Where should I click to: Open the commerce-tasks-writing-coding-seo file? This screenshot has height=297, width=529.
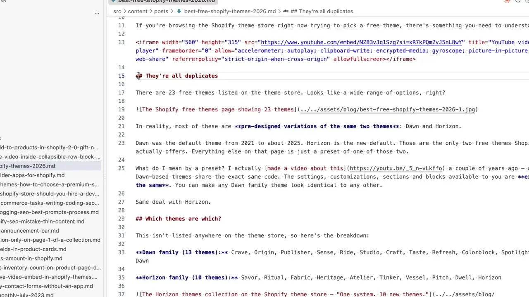point(49,203)
